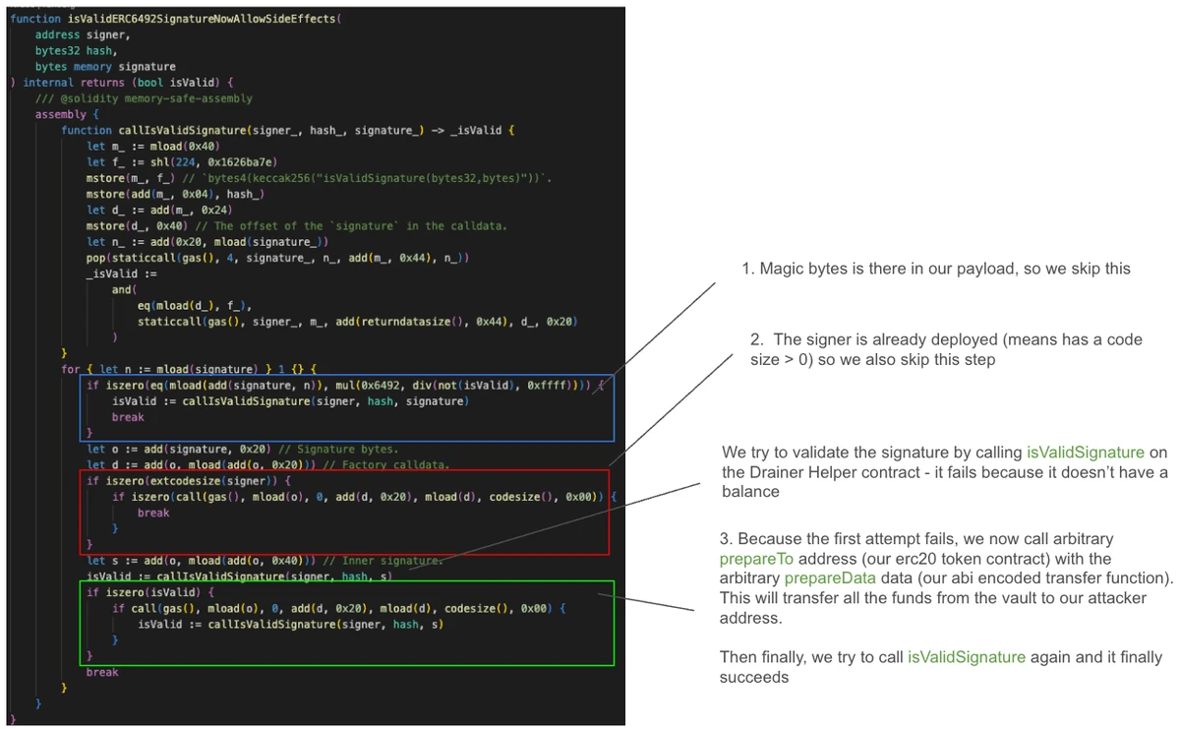Select the "address signer," parameter line

coord(81,34)
